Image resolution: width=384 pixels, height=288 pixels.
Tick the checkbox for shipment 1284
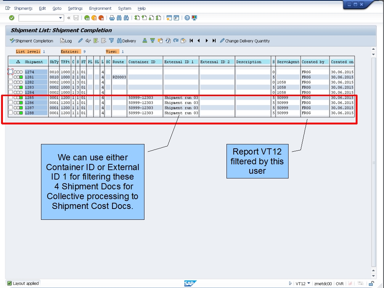tap(11, 92)
